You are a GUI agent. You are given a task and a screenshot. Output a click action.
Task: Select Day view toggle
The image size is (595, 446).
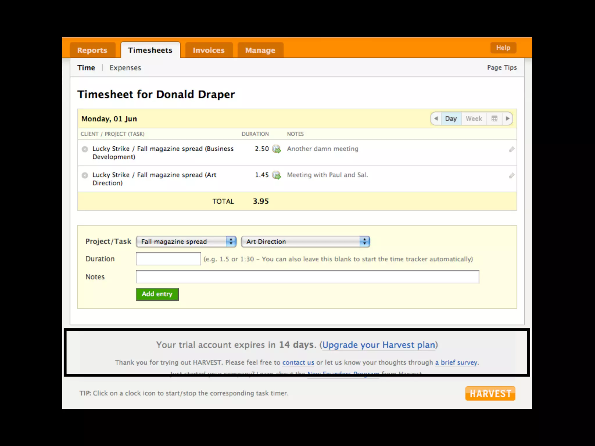point(451,118)
